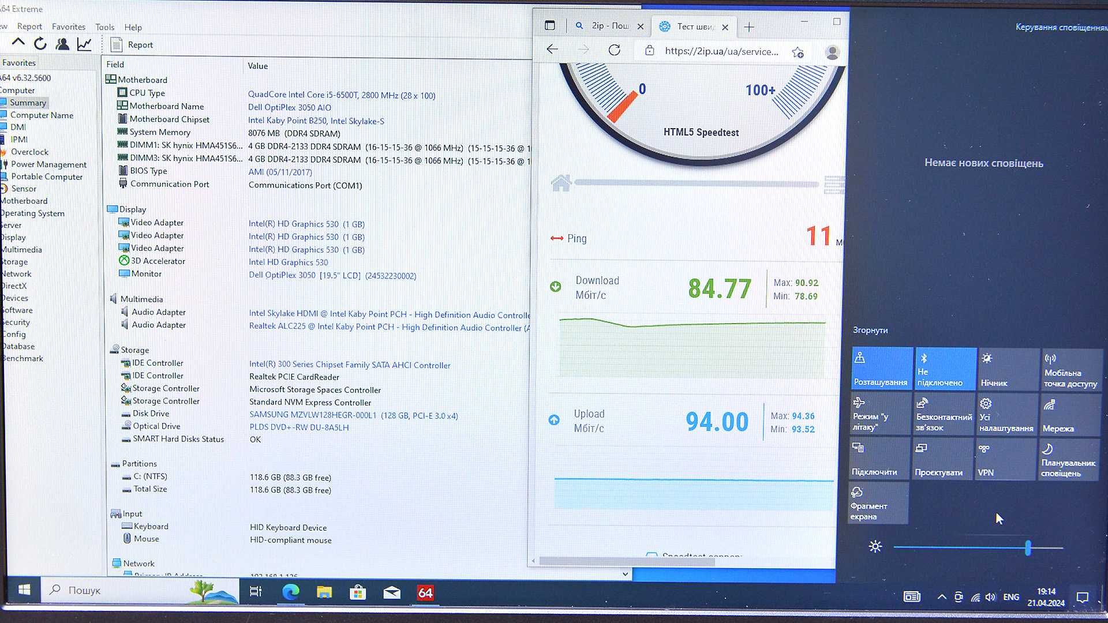1108x623 pixels.
Task: Open the Favorites menu
Action: (68, 27)
